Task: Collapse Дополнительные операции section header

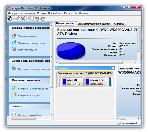Action: pyautogui.click(x=29, y=61)
